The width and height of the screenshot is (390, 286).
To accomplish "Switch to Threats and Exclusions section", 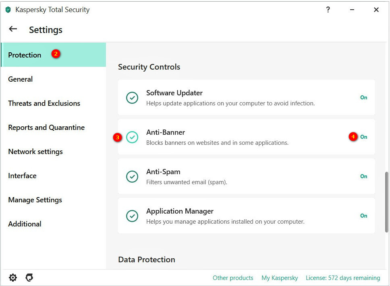I will 44,103.
